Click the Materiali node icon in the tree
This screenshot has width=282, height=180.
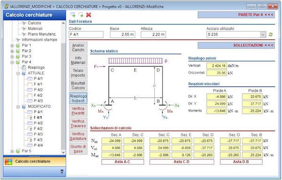[23, 29]
